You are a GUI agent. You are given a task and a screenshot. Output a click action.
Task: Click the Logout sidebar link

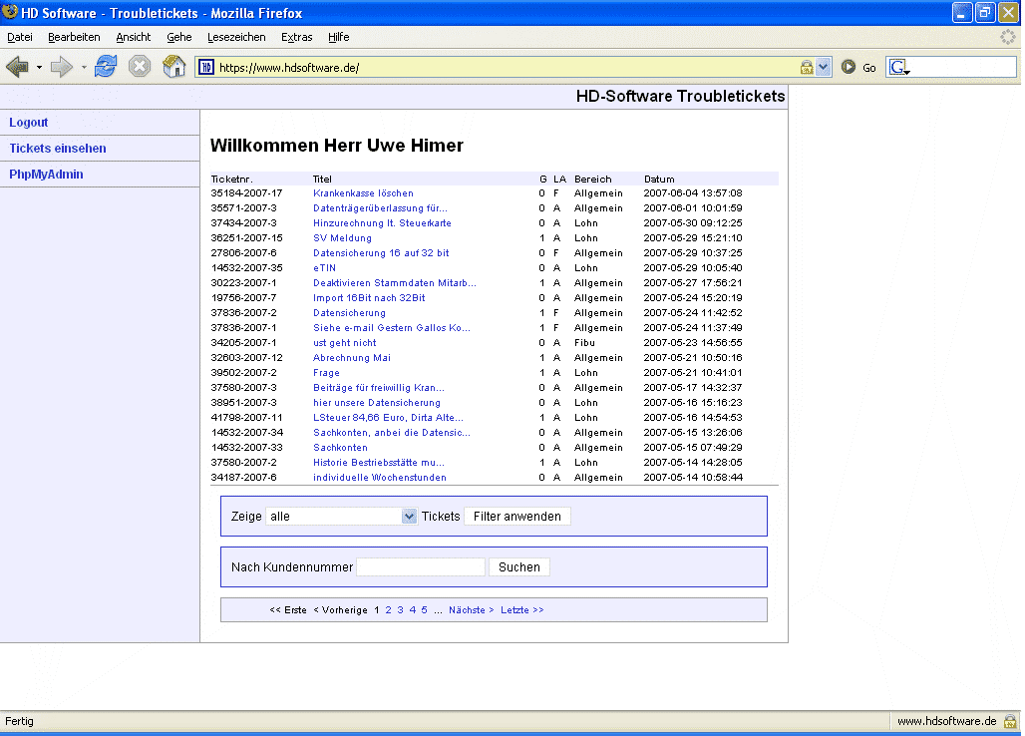pos(29,123)
